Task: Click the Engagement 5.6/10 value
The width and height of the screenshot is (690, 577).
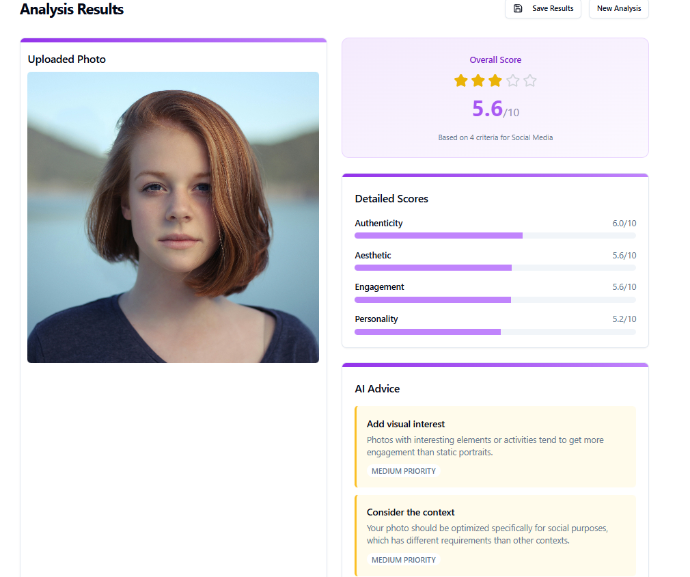Action: pyautogui.click(x=624, y=287)
